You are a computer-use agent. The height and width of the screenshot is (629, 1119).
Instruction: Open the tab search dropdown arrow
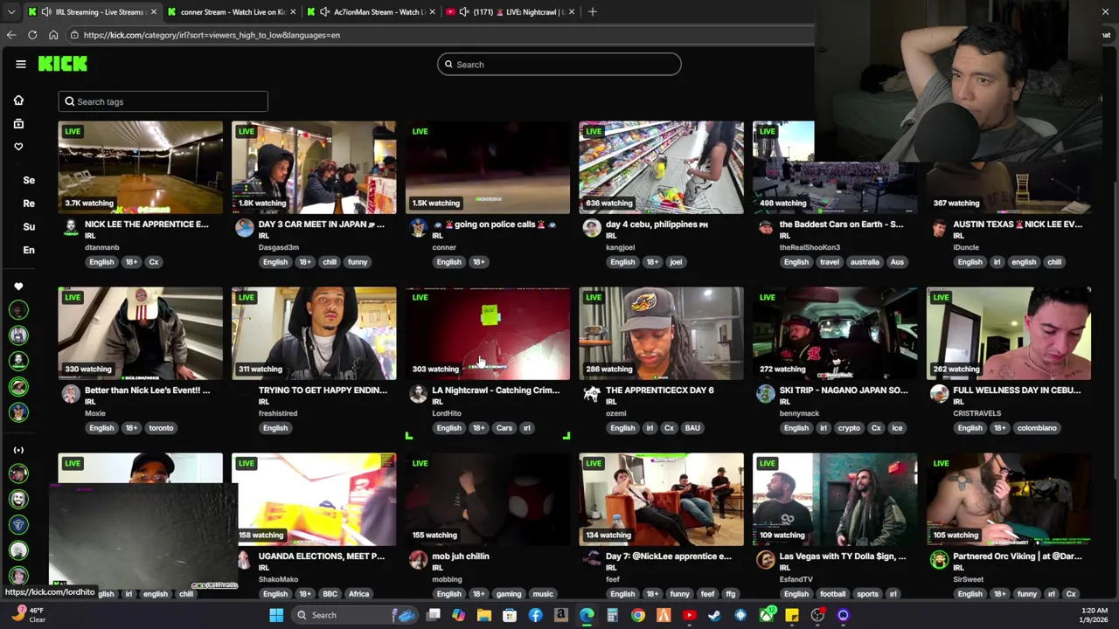click(10, 11)
